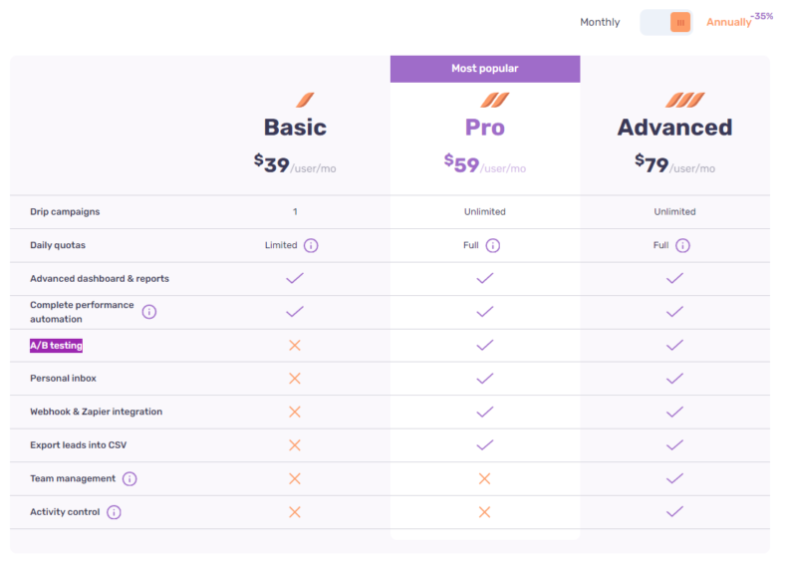Toggle the Monthly/Annually billing switch
Screen dimensions: 785x562
pyautogui.click(x=666, y=22)
